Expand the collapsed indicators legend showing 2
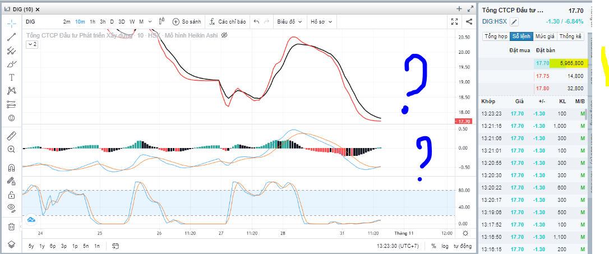 pyautogui.click(x=32, y=44)
